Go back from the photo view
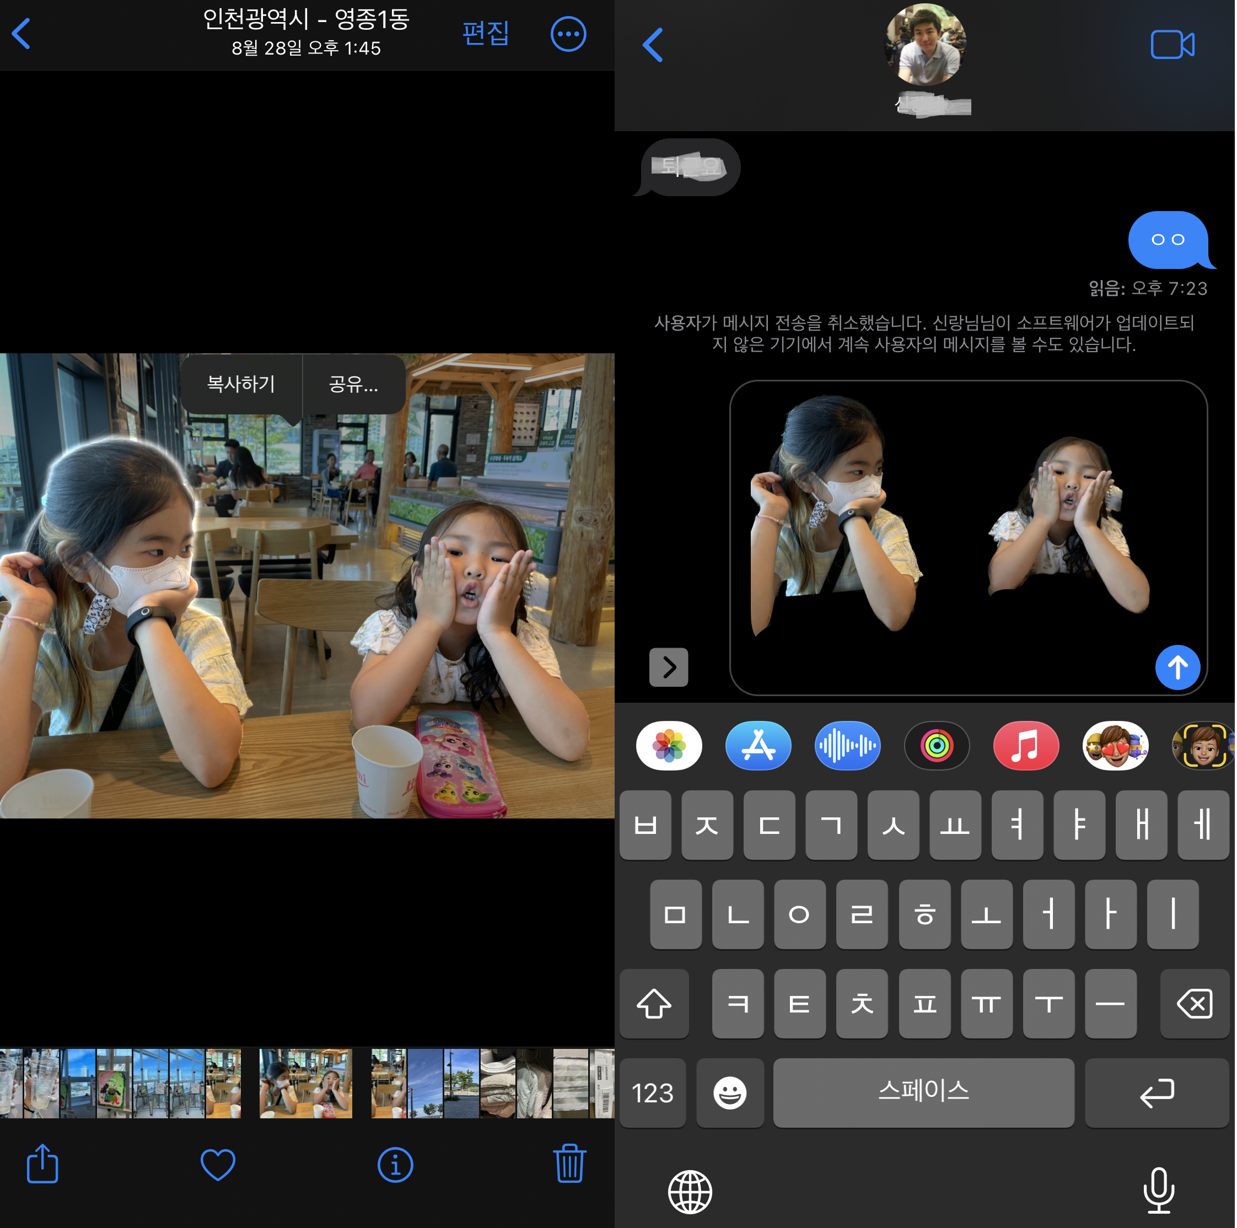The height and width of the screenshot is (1228, 1237). (x=21, y=34)
